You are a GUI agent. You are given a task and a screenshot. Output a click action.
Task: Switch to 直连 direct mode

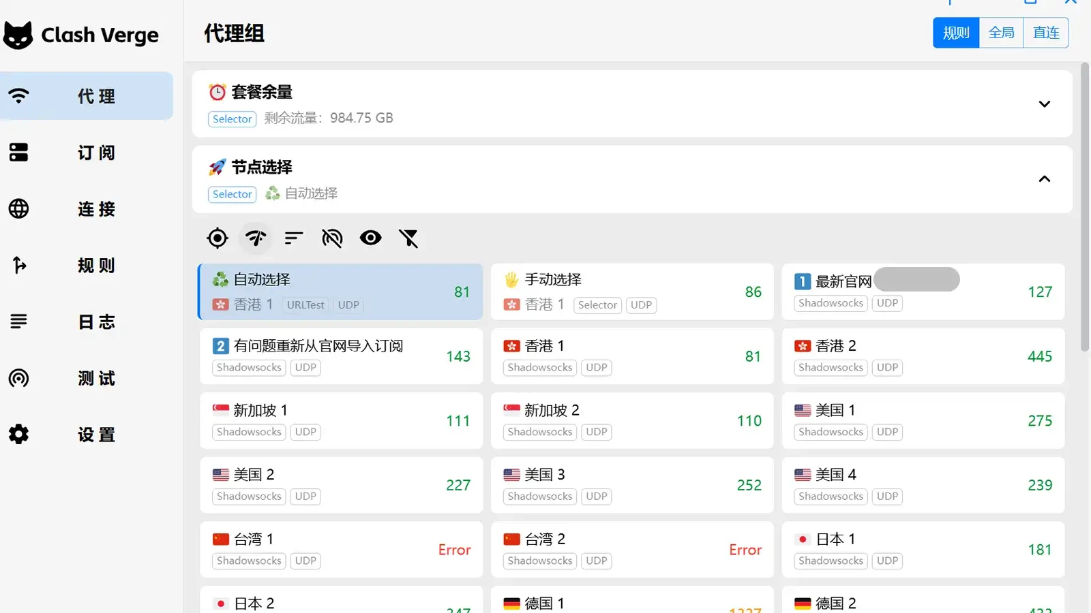pos(1045,33)
